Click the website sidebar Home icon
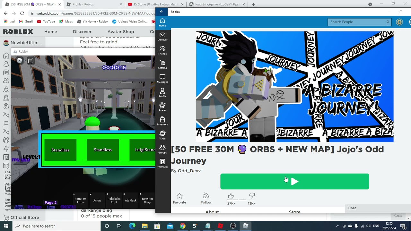The width and height of the screenshot is (411, 231). point(6,56)
